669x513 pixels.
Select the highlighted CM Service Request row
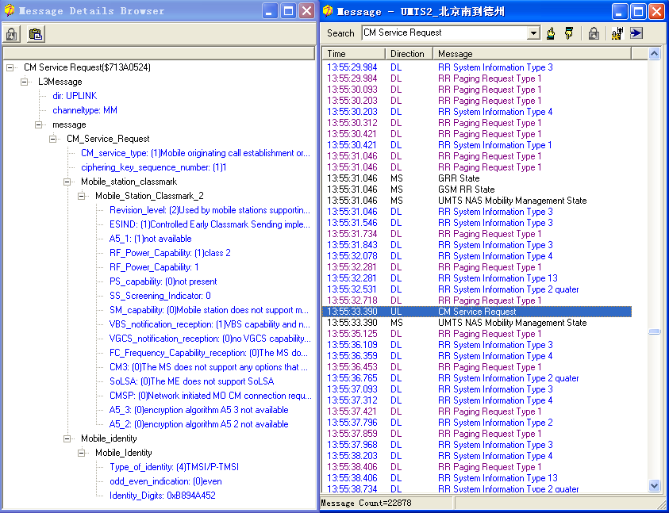click(x=477, y=312)
